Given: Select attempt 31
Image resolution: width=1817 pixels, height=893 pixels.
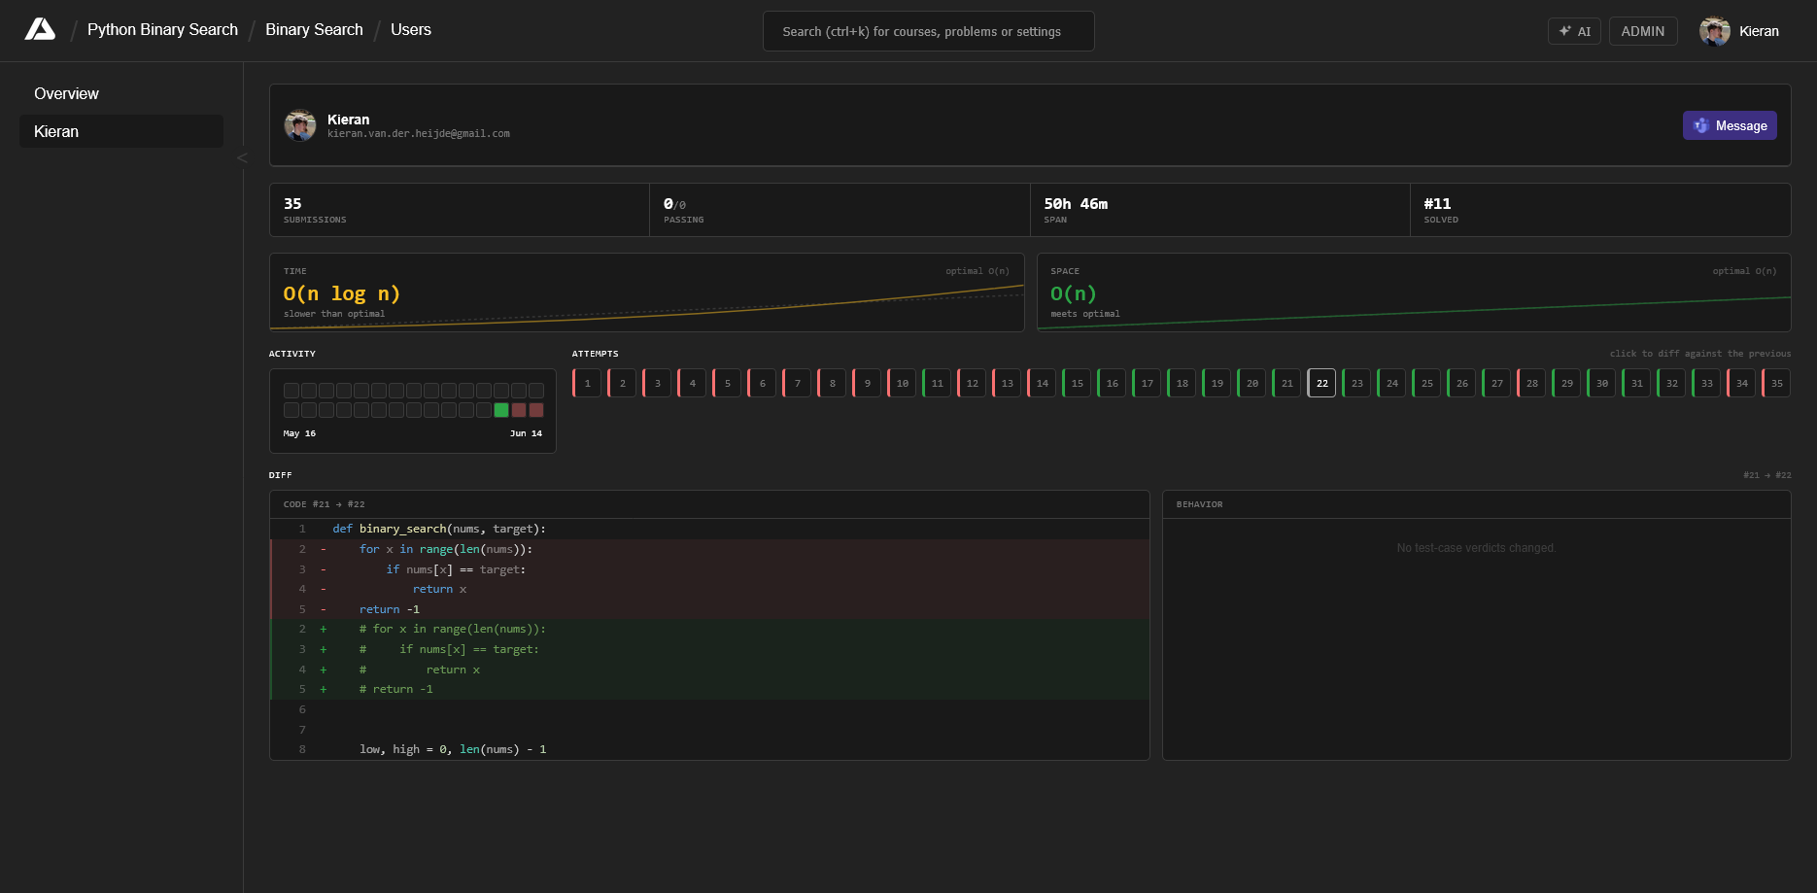Looking at the screenshot, I should [1636, 383].
